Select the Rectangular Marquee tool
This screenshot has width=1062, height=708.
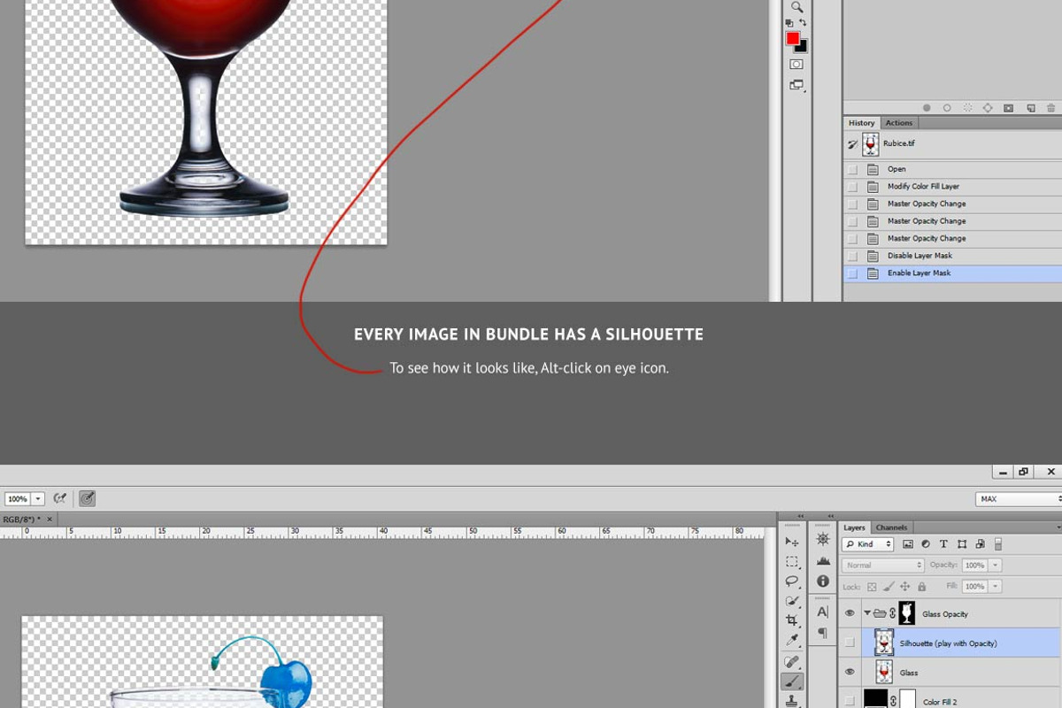click(x=792, y=562)
